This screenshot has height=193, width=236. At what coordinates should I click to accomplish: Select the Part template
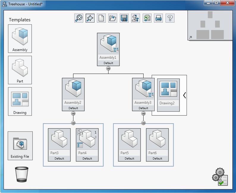pyautogui.click(x=20, y=70)
